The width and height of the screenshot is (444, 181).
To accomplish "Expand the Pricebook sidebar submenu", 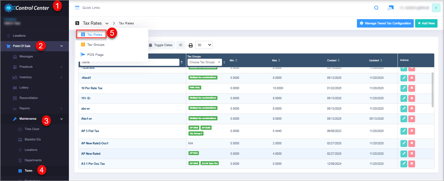I will (61, 67).
